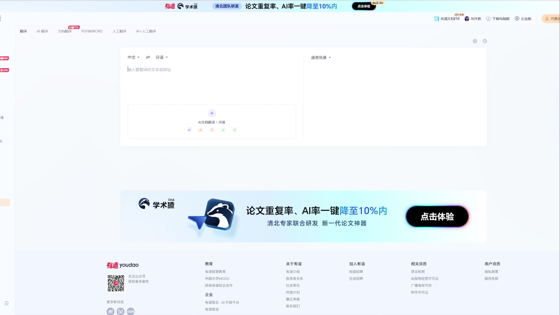The height and width of the screenshot is (315, 560).
Task: Switch to the 人工翻译 tab
Action: (119, 31)
